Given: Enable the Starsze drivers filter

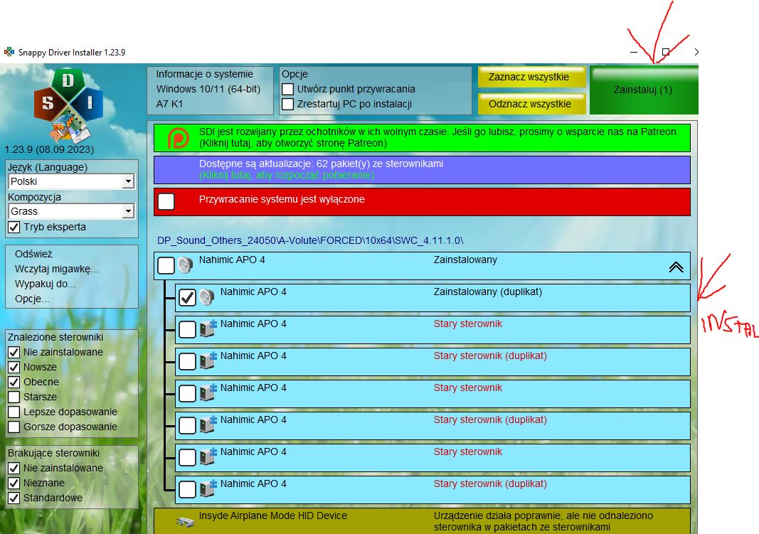Looking at the screenshot, I should (x=14, y=397).
